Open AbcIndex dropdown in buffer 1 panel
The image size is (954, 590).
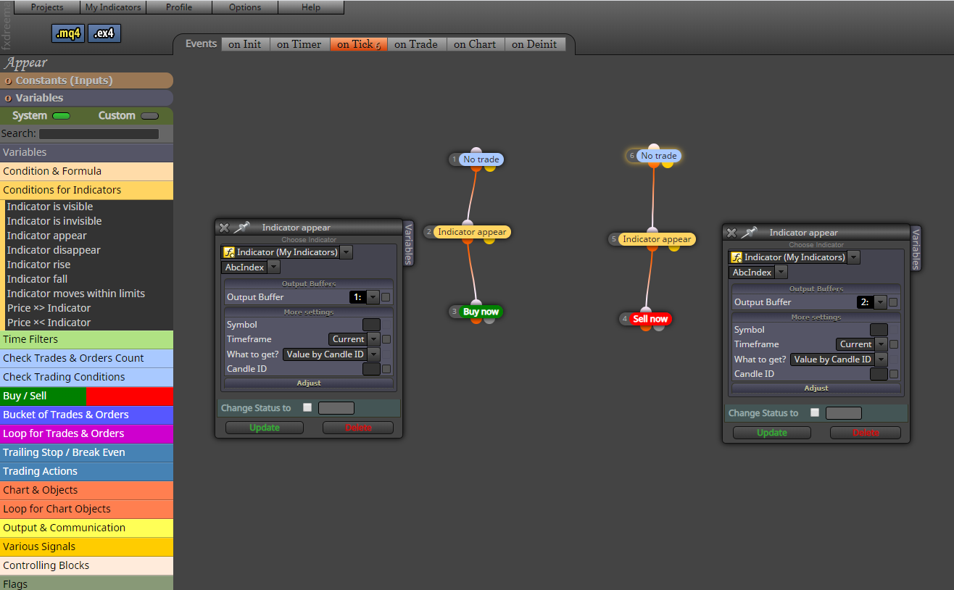273,267
